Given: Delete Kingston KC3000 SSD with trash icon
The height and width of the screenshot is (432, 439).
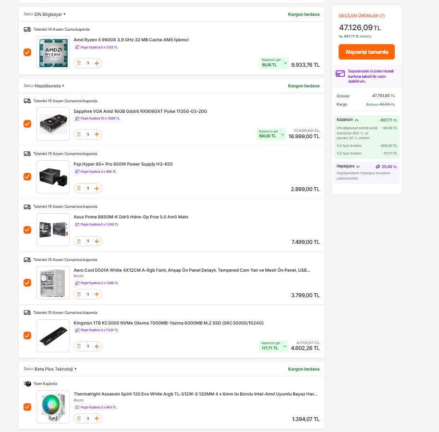Looking at the screenshot, I should [79, 347].
